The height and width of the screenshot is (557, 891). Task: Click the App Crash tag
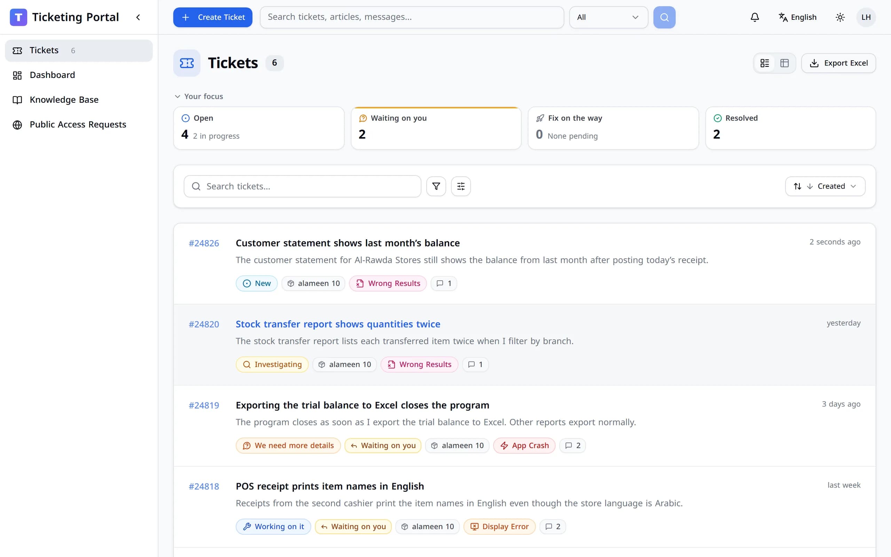coord(524,445)
